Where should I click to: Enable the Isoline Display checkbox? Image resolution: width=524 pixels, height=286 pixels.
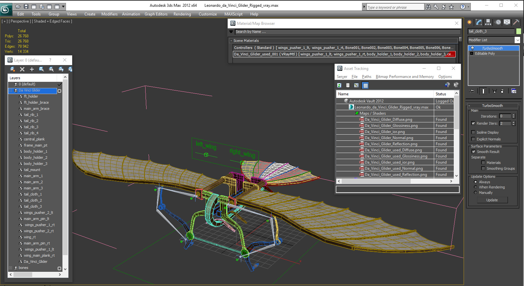click(473, 132)
